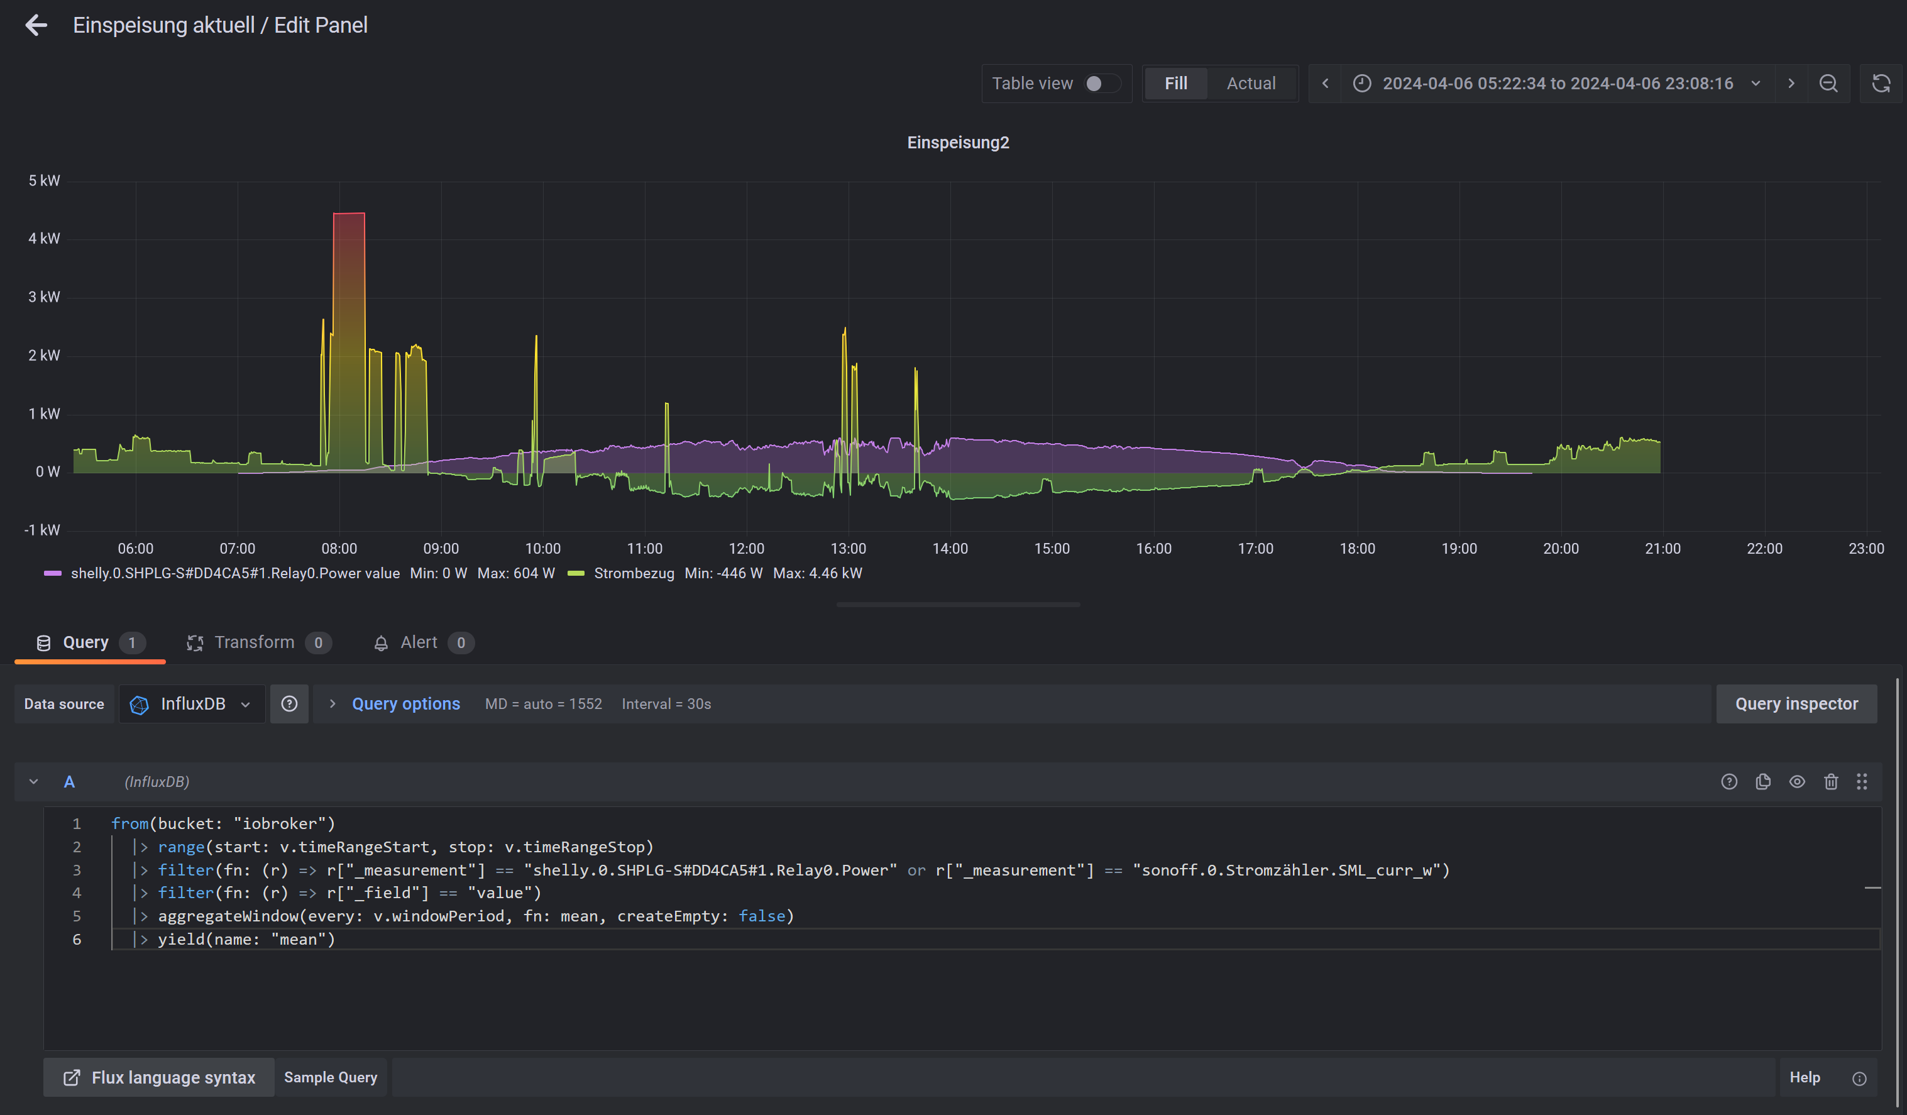Screen dimensions: 1907x1115
Task: Open the InfluxDB data source dropdown
Action: [x=192, y=704]
